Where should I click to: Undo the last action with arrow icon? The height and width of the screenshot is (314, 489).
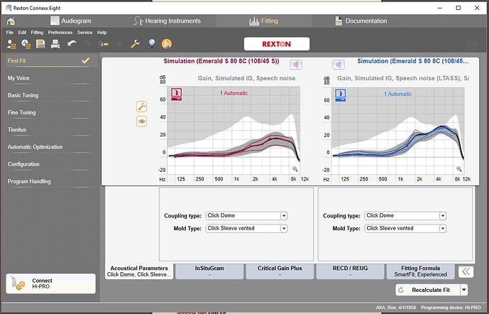pos(72,44)
